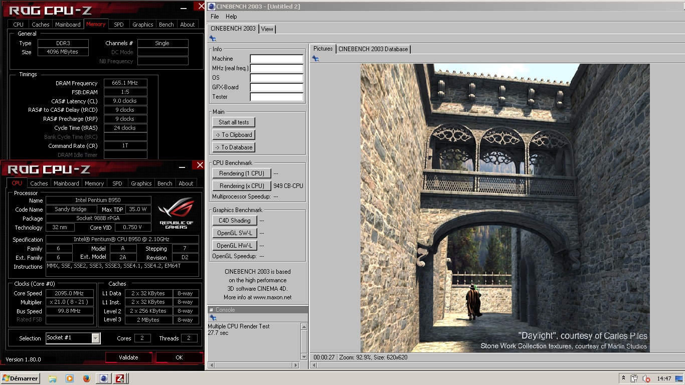
Task: Click the GFX-Board input field
Action: coord(277,87)
